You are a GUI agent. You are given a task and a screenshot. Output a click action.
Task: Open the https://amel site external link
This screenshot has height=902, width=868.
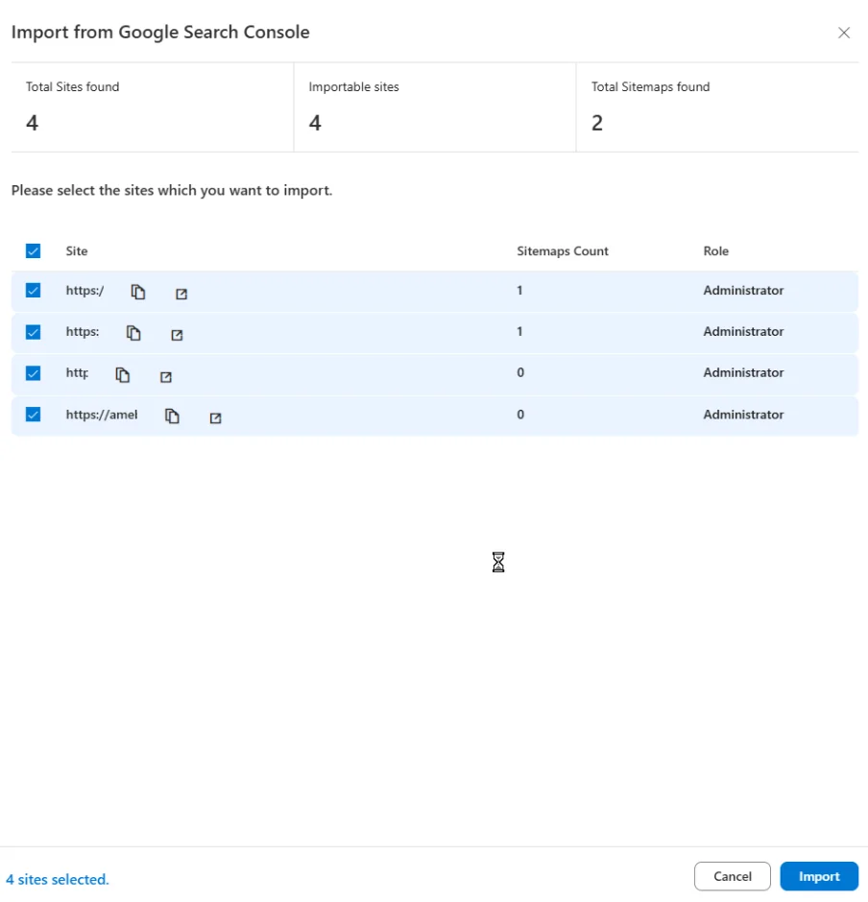[215, 417]
